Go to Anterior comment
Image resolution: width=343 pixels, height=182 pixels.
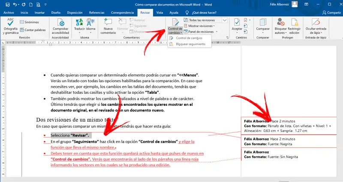click(x=137, y=20)
